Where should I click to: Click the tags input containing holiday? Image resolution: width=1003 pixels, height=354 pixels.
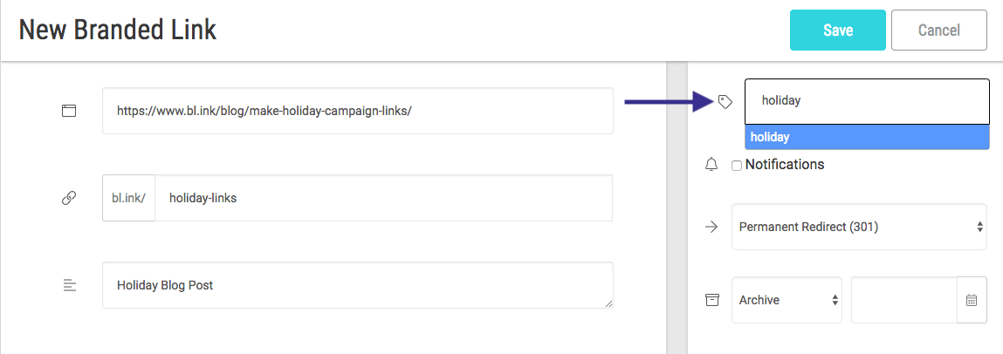pos(867,101)
